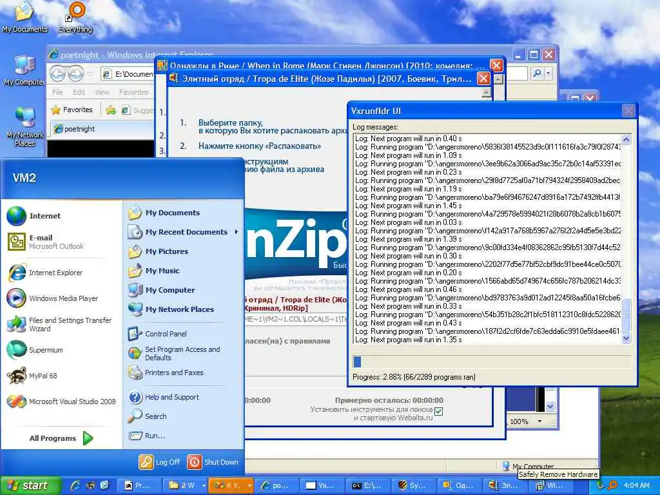Open the Run dialog
The width and height of the screenshot is (660, 495).
click(x=146, y=436)
